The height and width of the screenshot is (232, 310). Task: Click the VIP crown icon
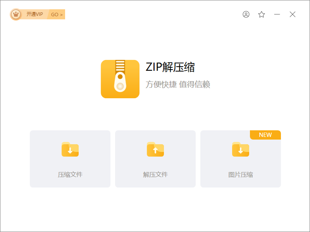pos(15,14)
